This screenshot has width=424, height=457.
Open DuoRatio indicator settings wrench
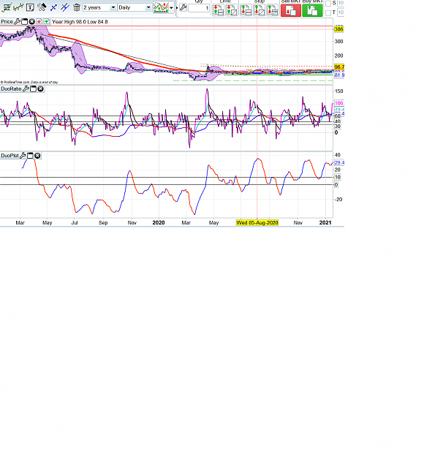point(26,89)
